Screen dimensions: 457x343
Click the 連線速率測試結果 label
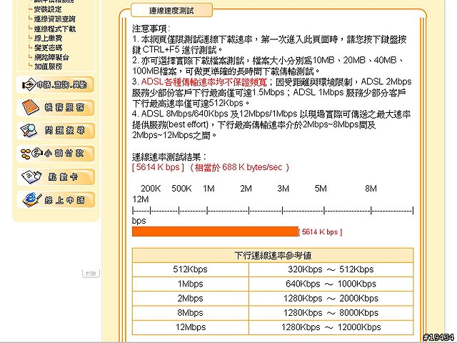(x=169, y=157)
